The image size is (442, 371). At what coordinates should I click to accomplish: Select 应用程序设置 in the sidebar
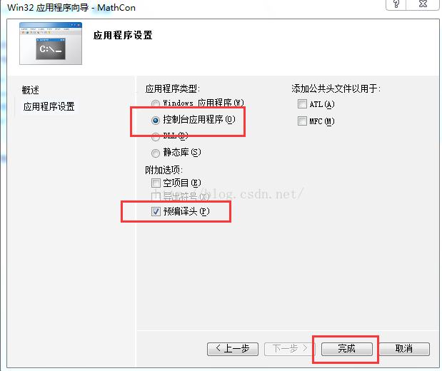(x=49, y=106)
